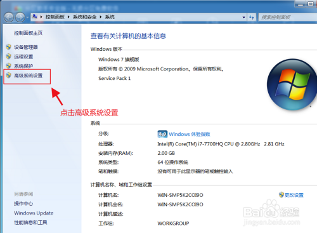Open 高级系统设置 link
317x233 pixels.
coord(28,76)
